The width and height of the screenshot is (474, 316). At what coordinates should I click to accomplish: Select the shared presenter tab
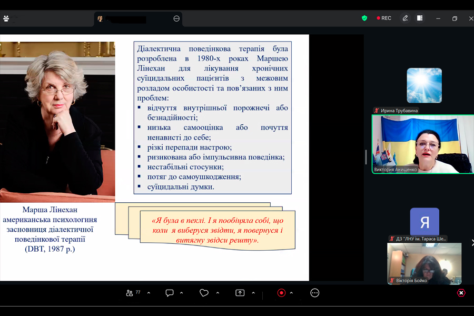[138, 19]
